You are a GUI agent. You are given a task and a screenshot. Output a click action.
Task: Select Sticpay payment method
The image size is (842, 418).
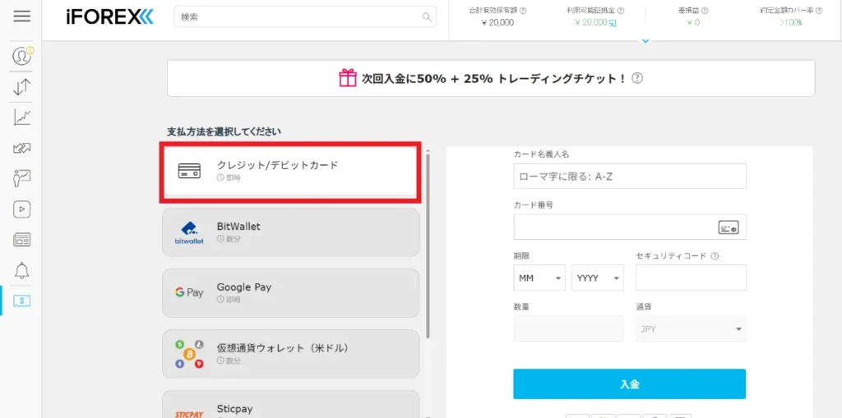[290, 404]
